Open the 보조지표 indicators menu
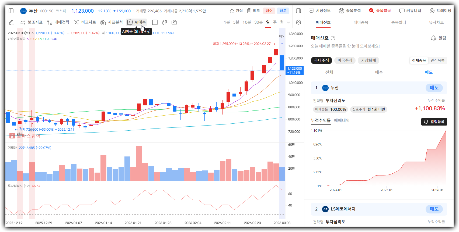Viewport: 459px width, 232px height. pos(32,22)
